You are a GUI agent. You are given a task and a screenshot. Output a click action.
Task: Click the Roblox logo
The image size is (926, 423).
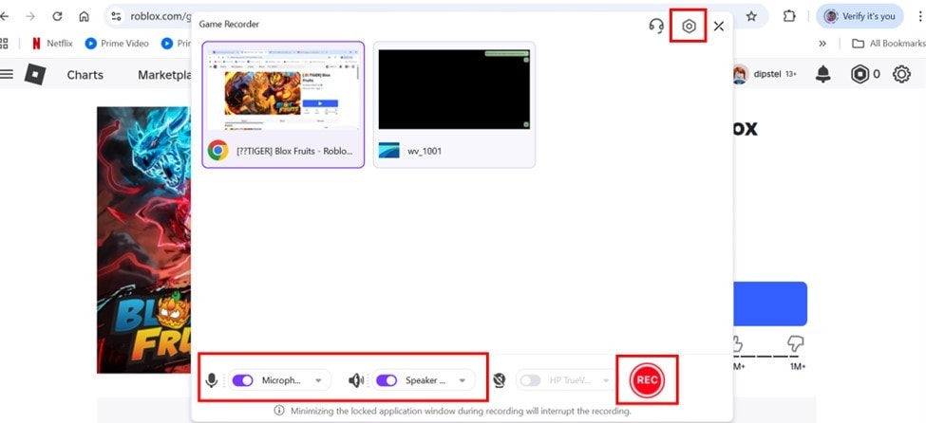tap(35, 74)
